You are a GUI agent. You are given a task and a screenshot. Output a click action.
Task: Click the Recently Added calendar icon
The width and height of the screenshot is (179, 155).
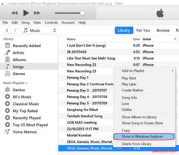pos(8,45)
